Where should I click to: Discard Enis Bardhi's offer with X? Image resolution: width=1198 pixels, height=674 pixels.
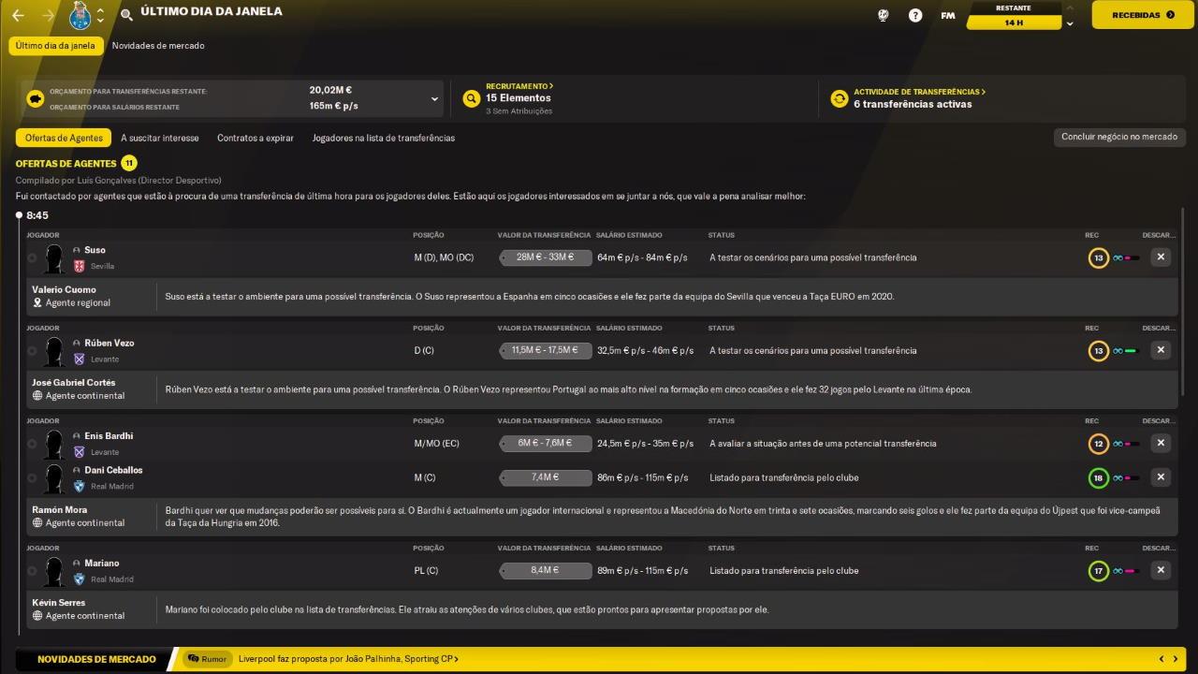coord(1161,443)
